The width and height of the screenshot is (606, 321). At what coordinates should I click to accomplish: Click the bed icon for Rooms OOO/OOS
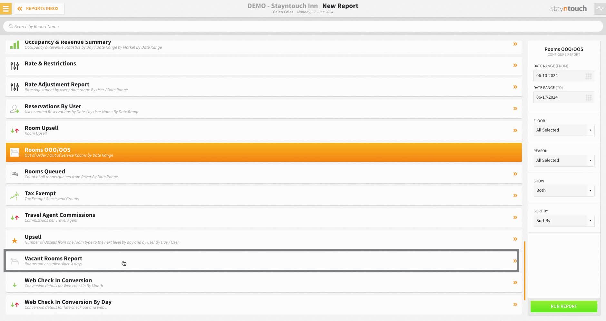(x=15, y=152)
